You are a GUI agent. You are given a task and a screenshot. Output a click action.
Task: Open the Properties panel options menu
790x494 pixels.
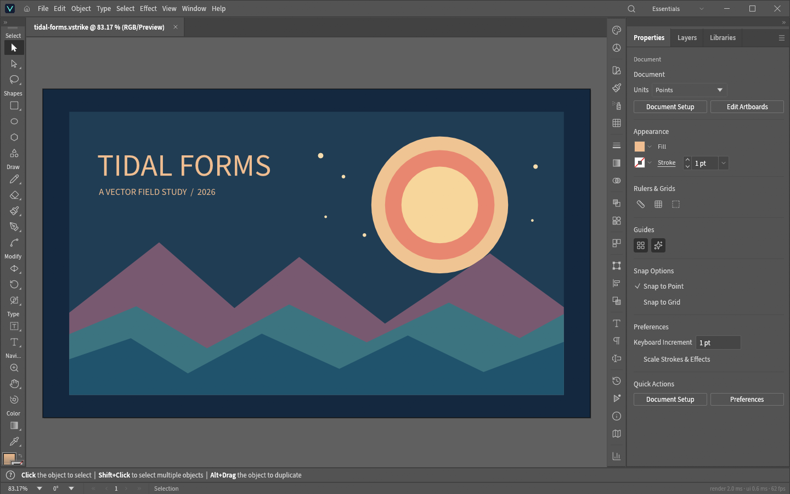(x=782, y=38)
